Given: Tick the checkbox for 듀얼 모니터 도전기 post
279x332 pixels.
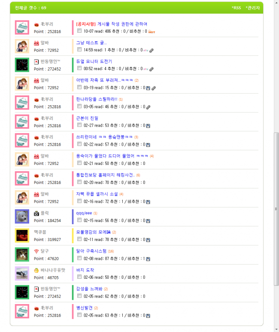Looking at the screenshot, I should (x=79, y=68).
